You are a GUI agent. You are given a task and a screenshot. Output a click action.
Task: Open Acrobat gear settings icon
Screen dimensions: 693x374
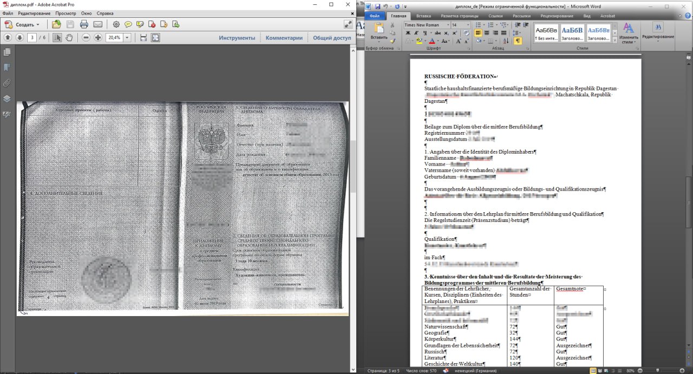coord(116,24)
